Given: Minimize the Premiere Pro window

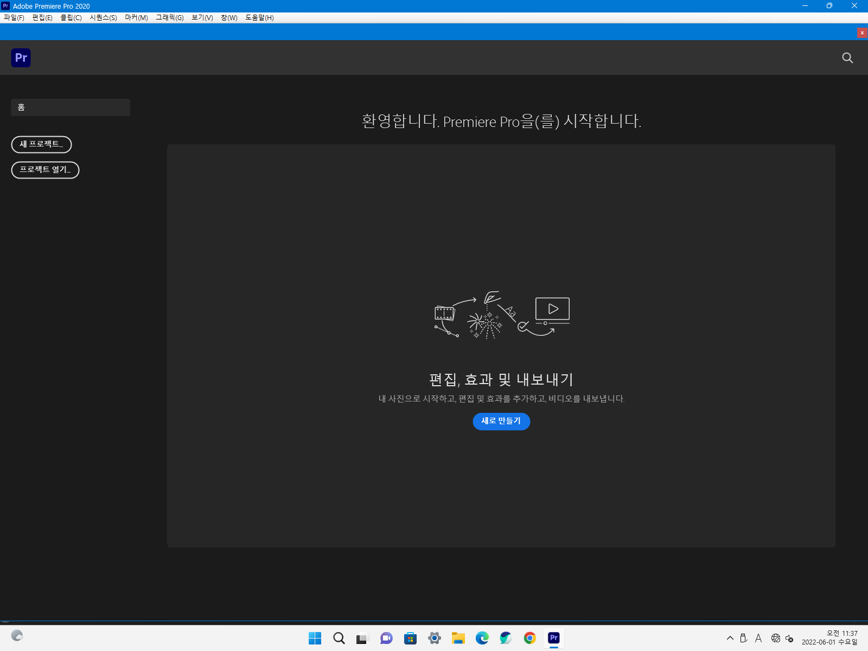Looking at the screenshot, I should click(x=805, y=6).
